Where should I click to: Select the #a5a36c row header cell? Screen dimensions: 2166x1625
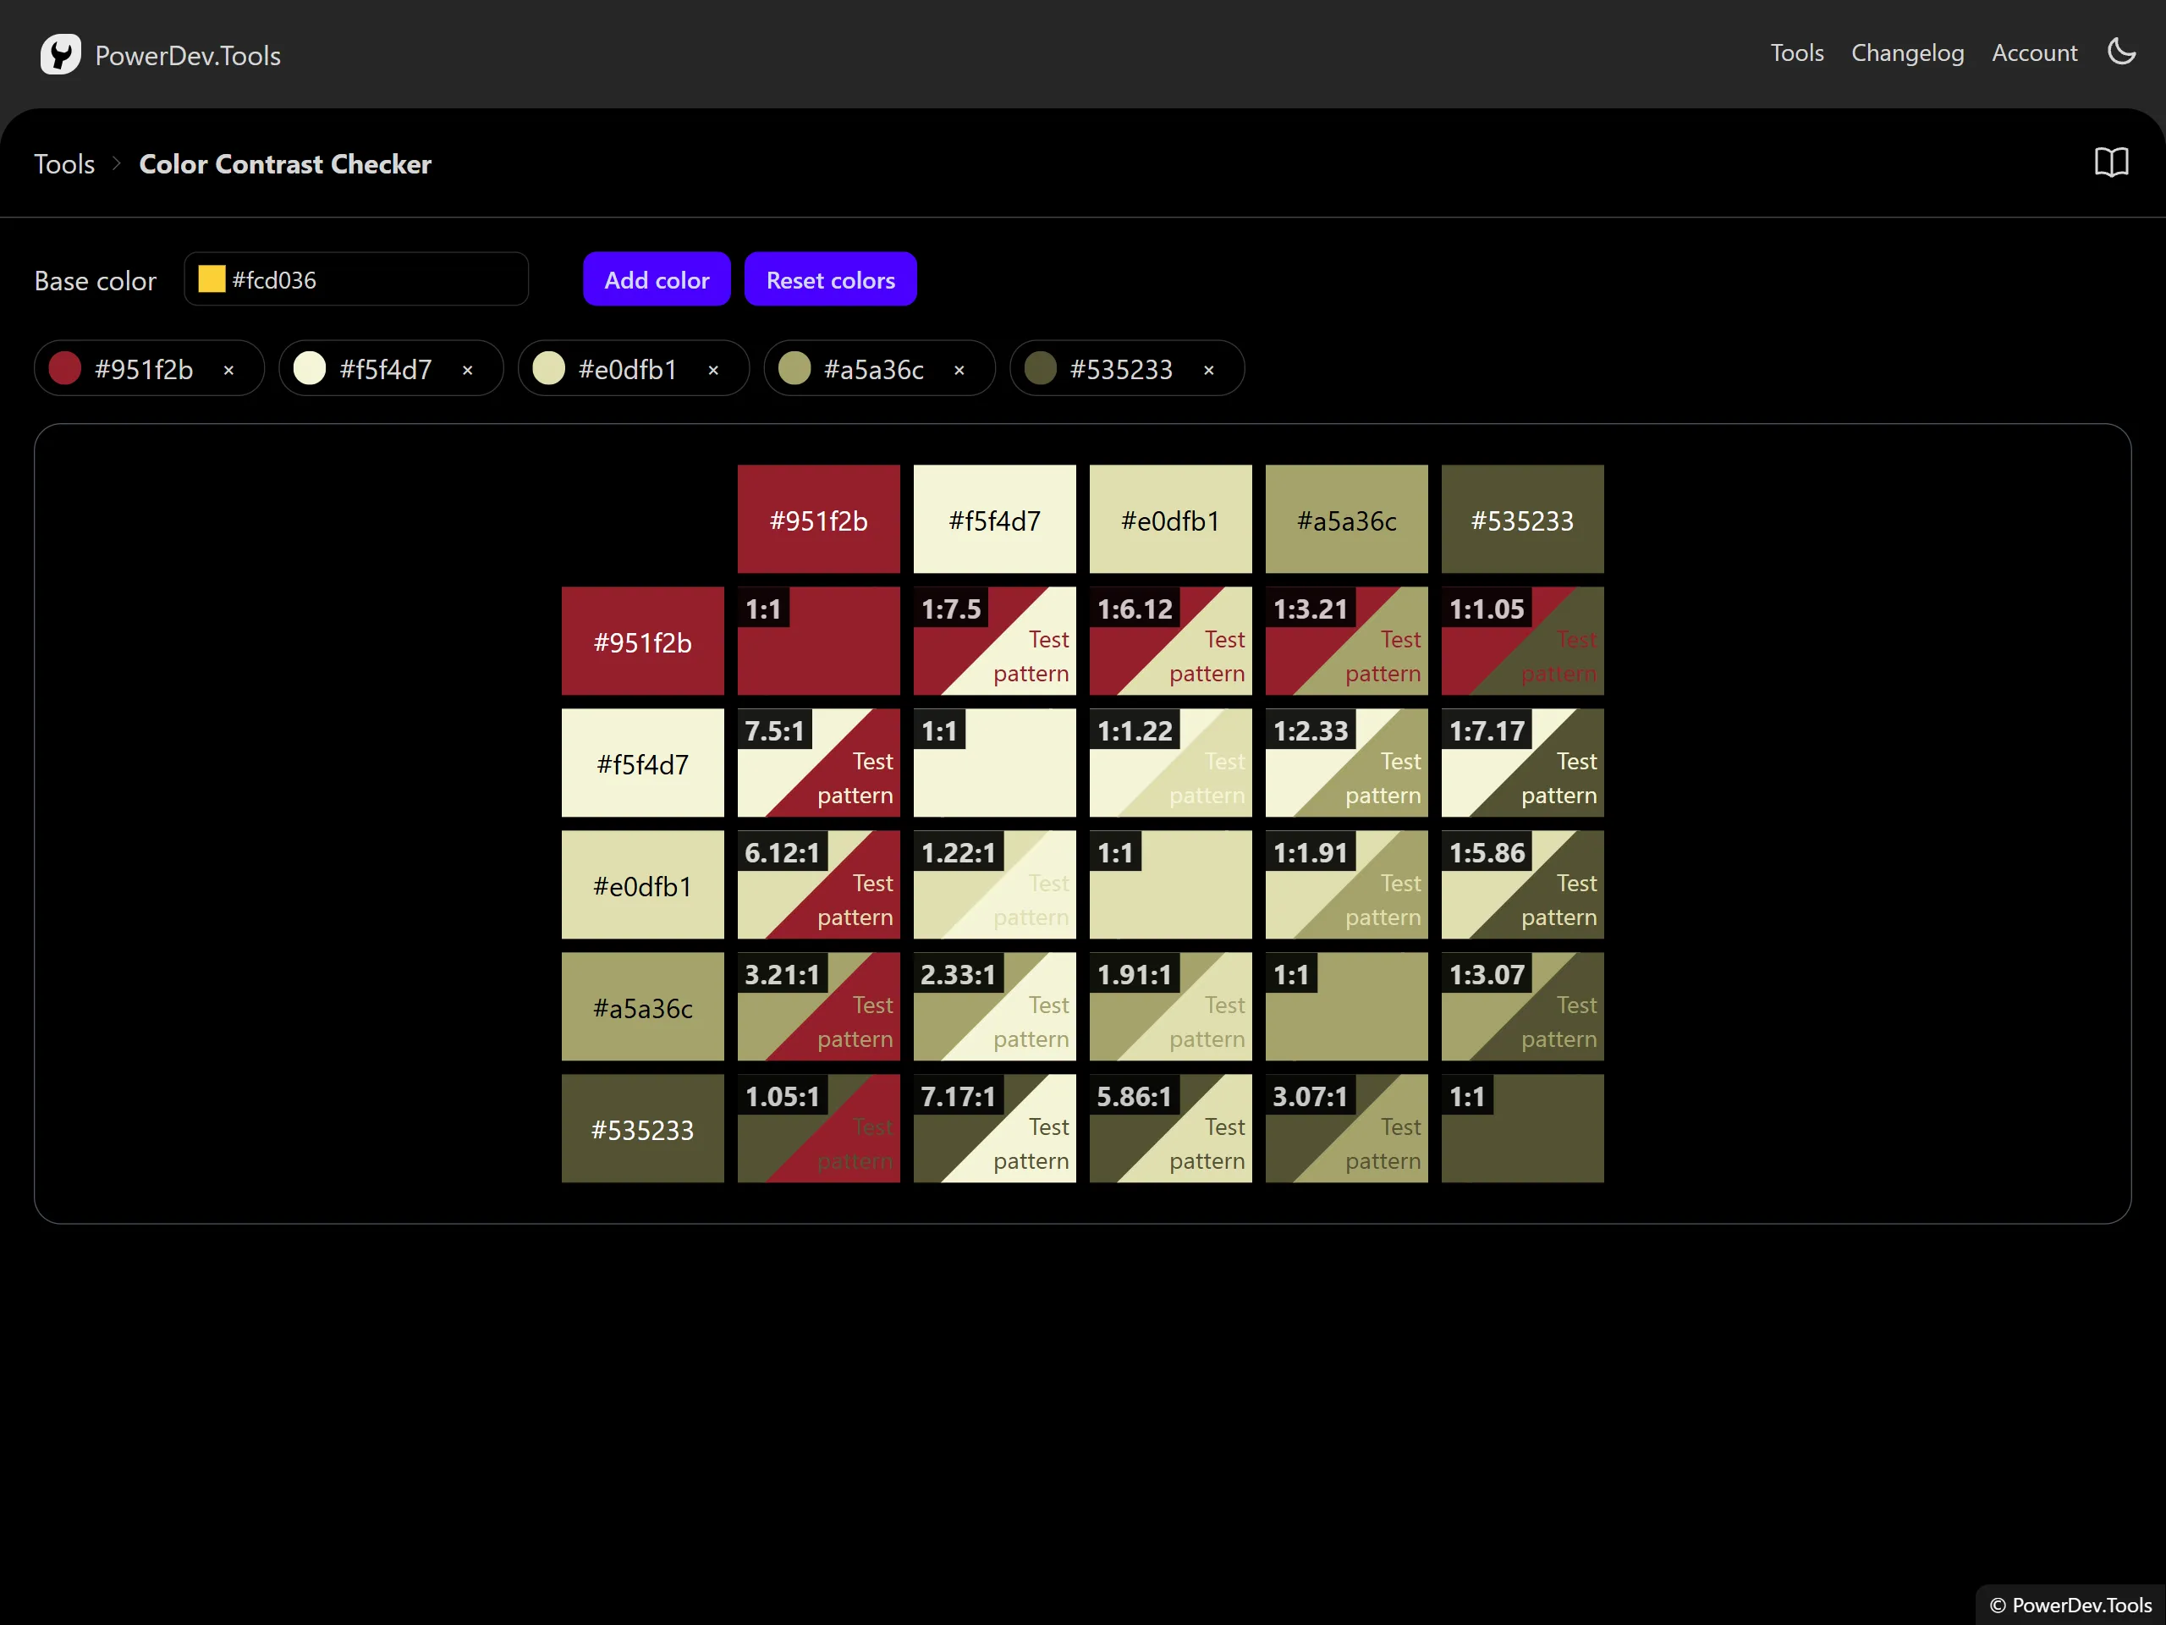643,1007
